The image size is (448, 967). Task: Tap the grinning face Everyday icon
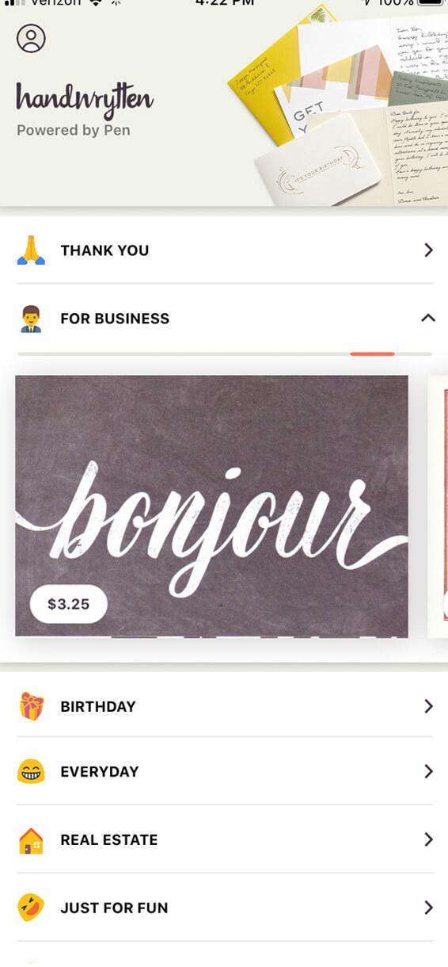pyautogui.click(x=31, y=771)
